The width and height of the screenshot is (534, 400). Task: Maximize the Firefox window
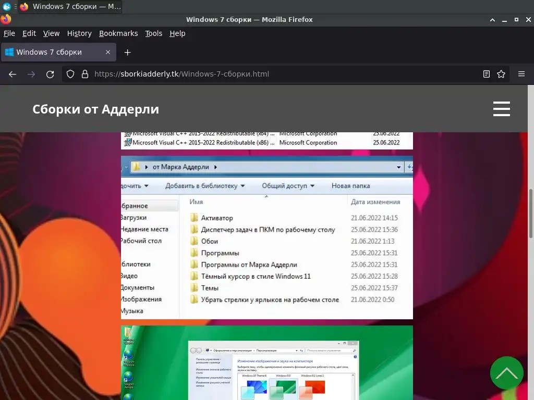(516, 20)
